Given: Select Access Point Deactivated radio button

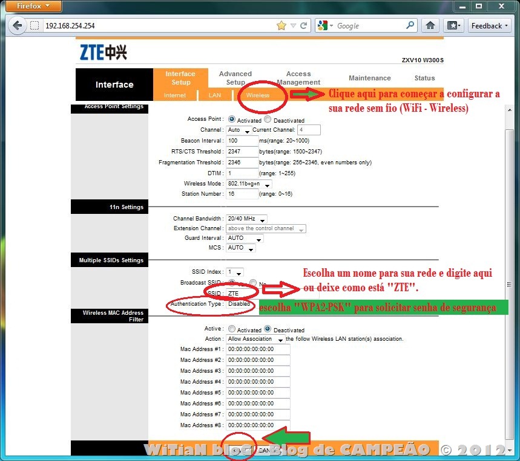Looking at the screenshot, I should [268, 119].
